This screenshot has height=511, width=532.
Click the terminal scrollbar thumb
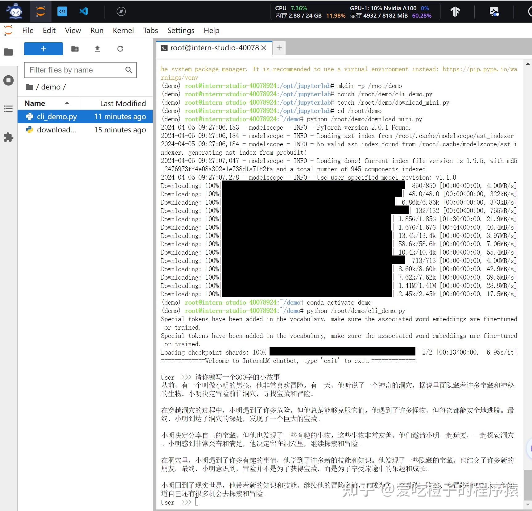point(528,485)
